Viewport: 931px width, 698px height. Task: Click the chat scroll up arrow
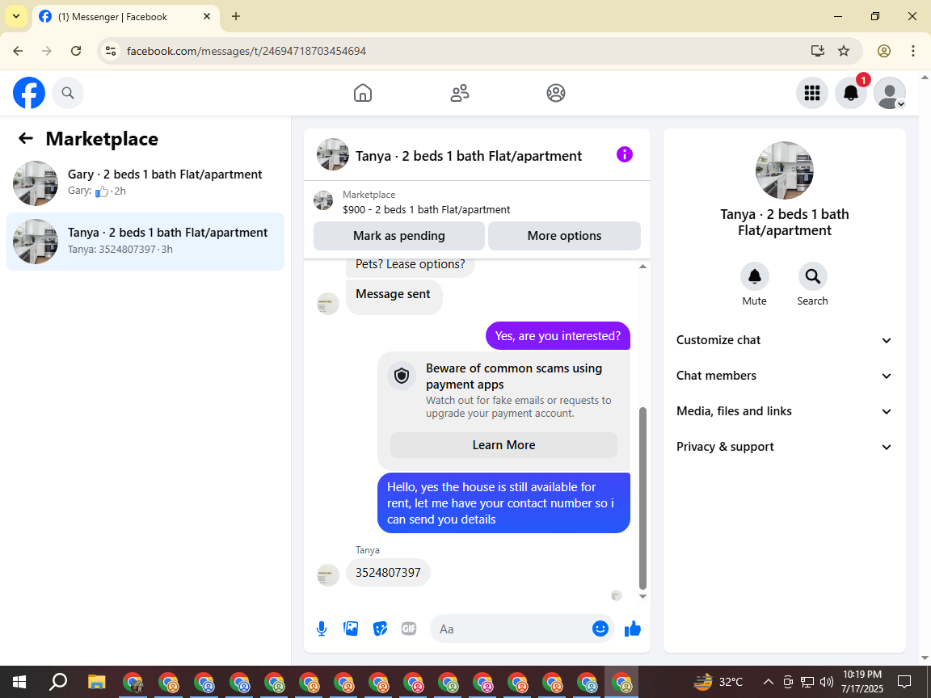[642, 267]
